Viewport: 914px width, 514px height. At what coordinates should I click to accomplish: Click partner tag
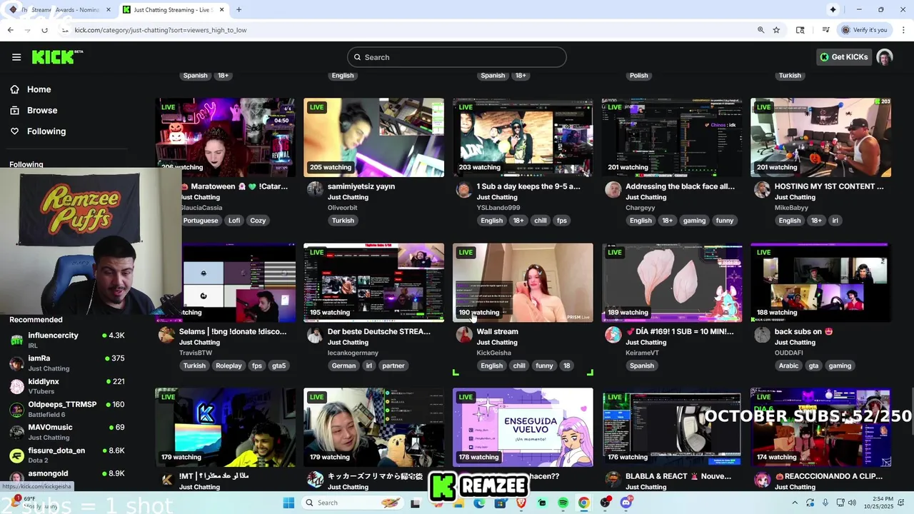click(x=393, y=366)
